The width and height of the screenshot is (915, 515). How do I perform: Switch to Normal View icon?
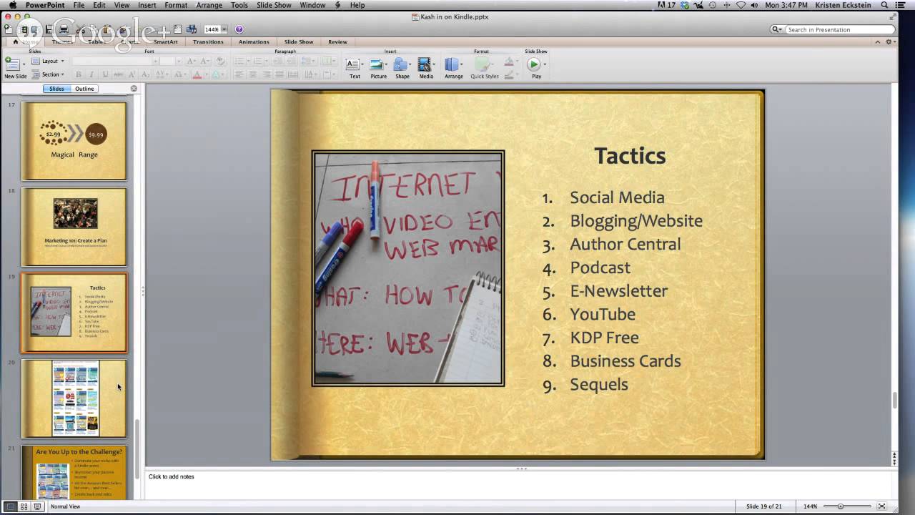click(x=10, y=506)
